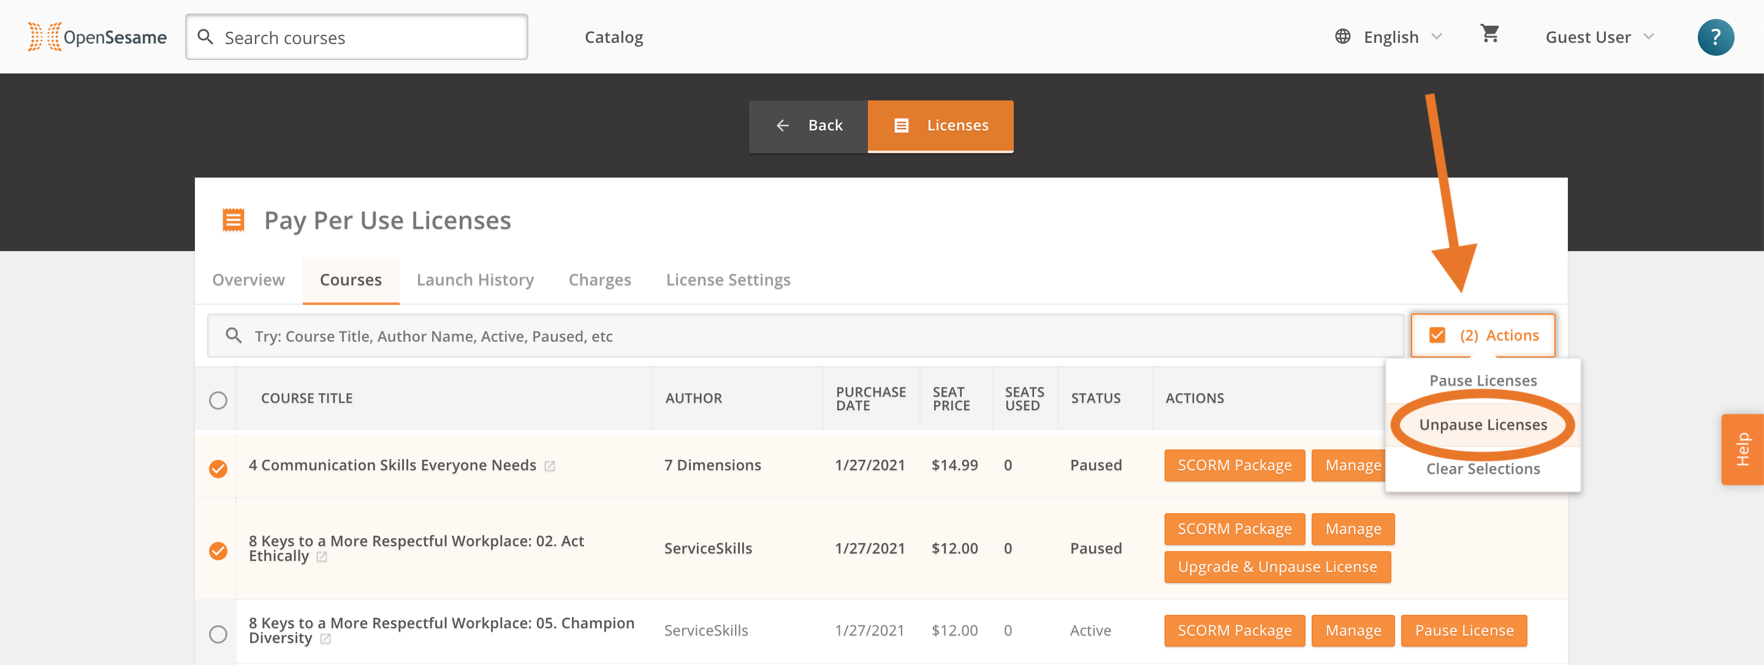Click the 7 Dimensions author cell

tap(712, 465)
